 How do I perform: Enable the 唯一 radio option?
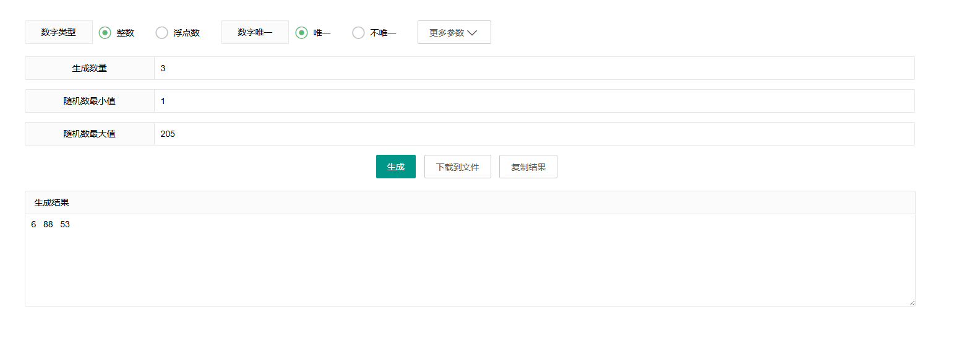pos(301,33)
